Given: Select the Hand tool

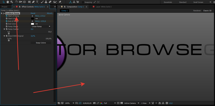Looking at the screenshot, I should click(8, 2).
